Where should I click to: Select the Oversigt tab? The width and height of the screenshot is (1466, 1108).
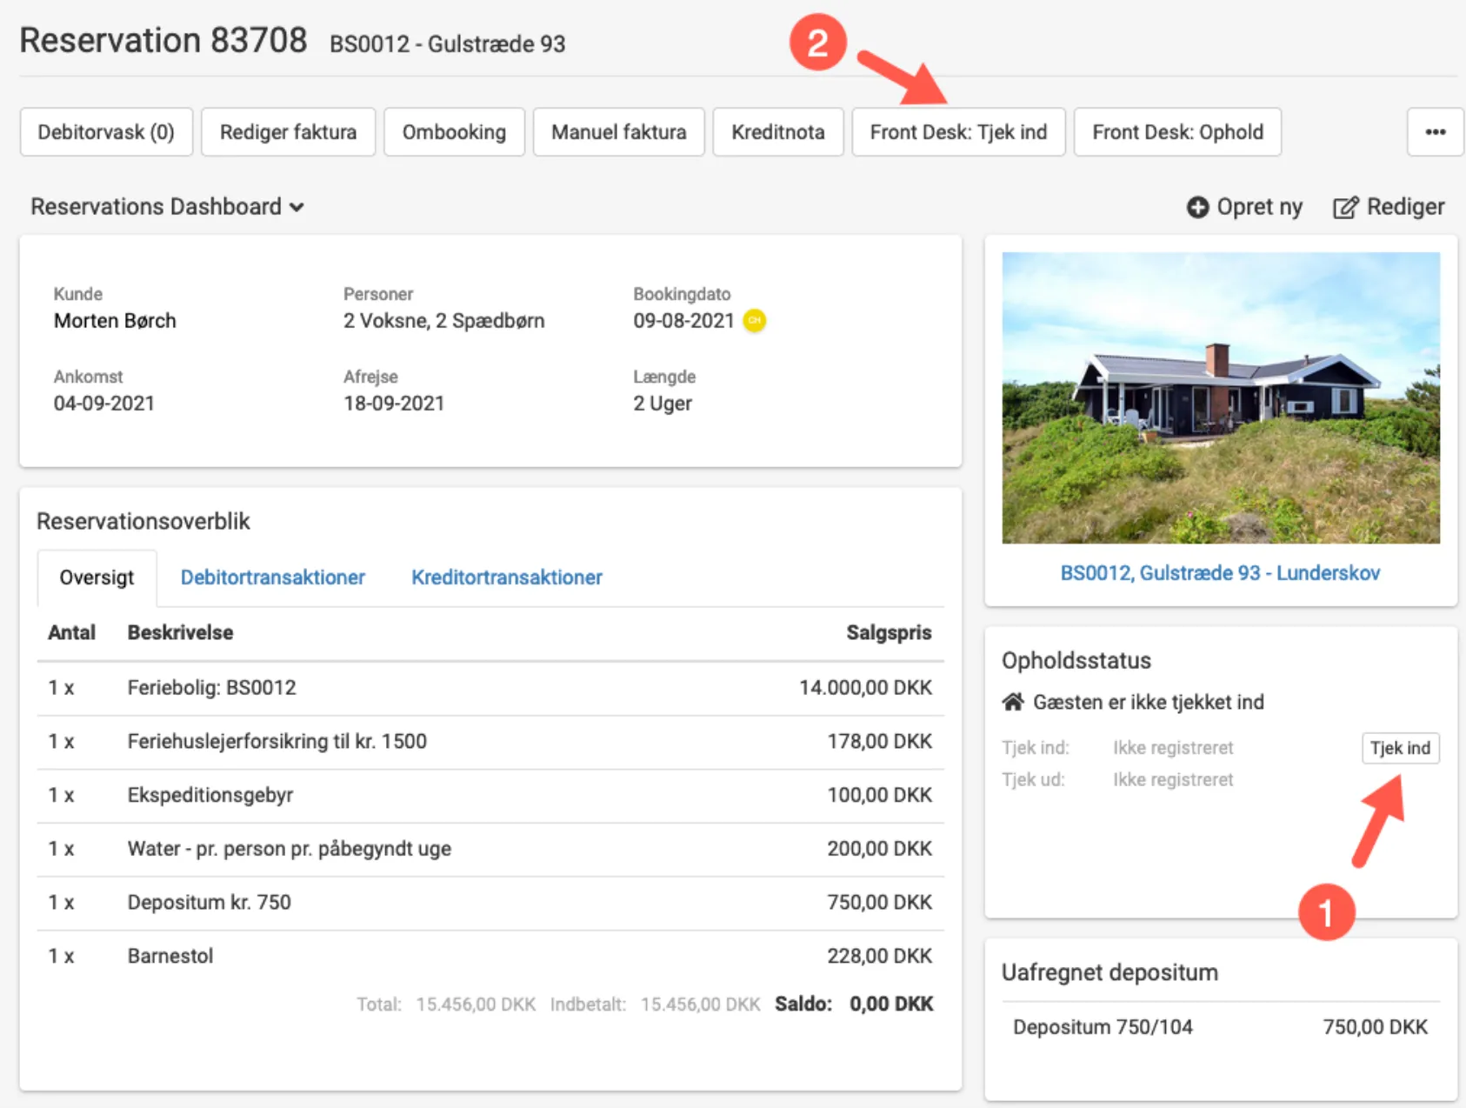(x=97, y=577)
